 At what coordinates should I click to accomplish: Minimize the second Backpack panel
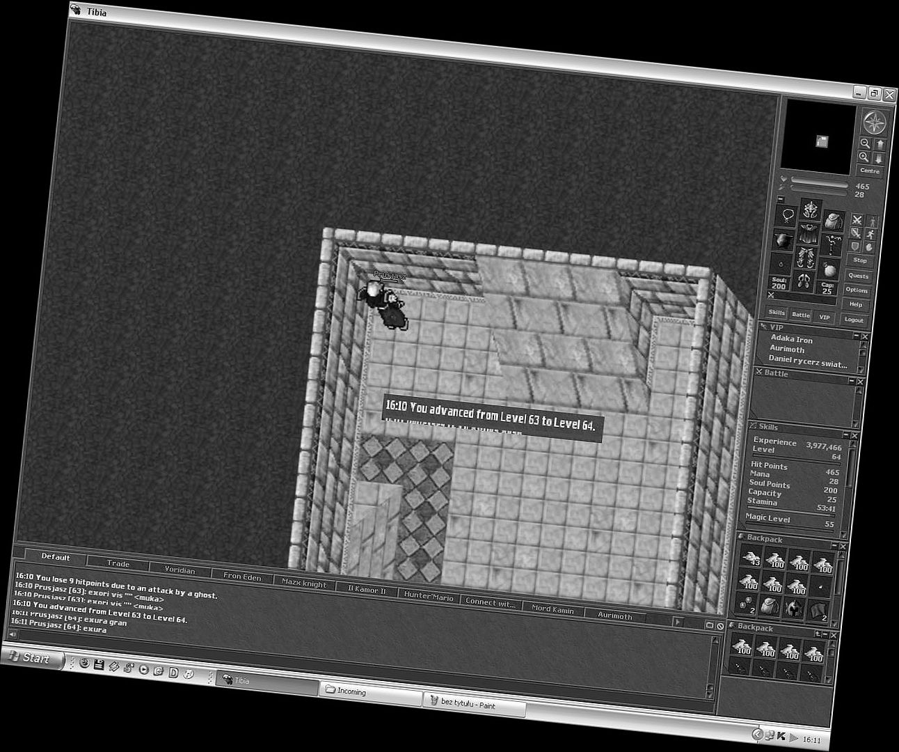(x=825, y=634)
